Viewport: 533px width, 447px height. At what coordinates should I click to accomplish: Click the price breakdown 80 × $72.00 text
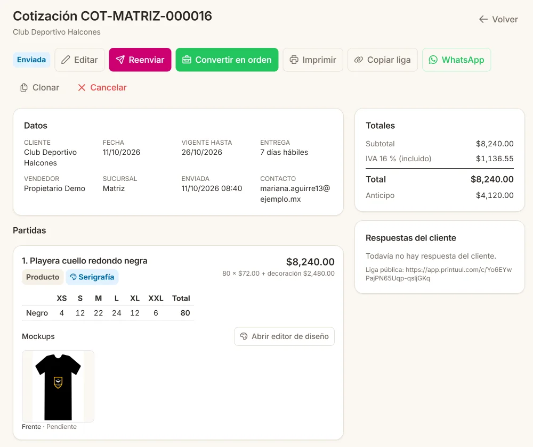278,273
